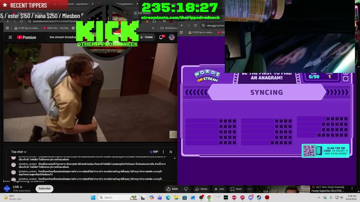This screenshot has width=360, height=202.
Task: Reload the YouTube page
Action: tap(21, 21)
